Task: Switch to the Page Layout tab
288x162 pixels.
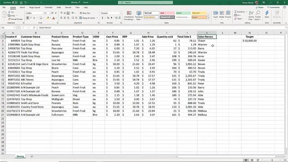Action: pyautogui.click(x=35, y=8)
